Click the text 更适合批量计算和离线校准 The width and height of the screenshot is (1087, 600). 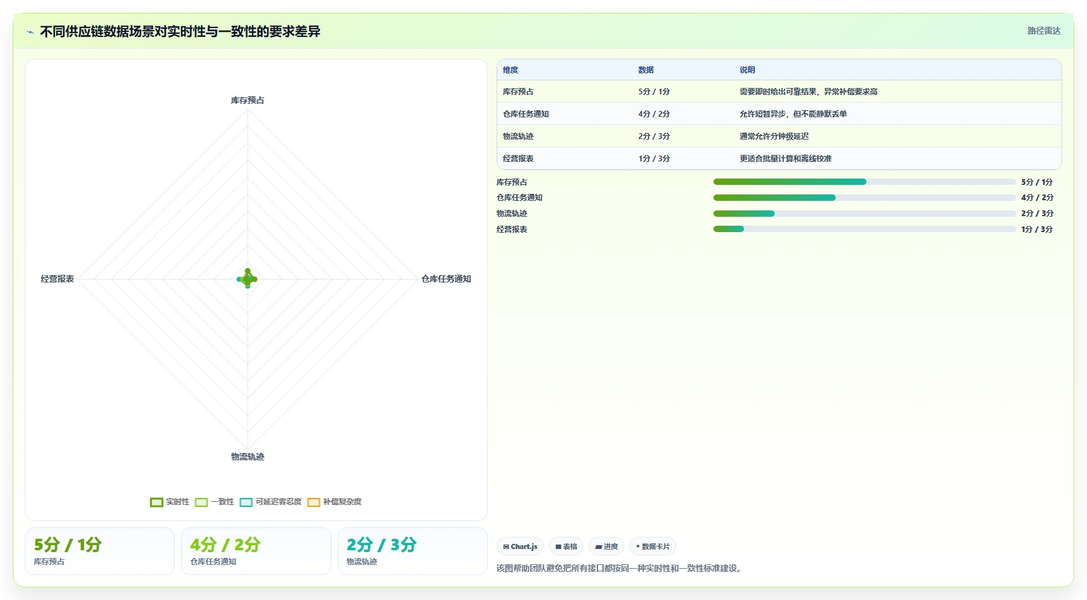(785, 159)
